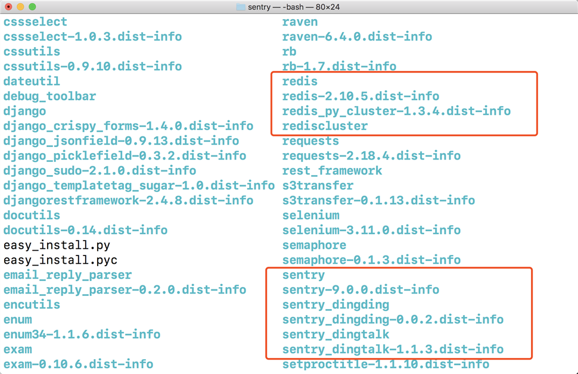Viewport: 578px width, 374px height.
Task: Select 'django_templatetag_sugar-1.0.dist-info'
Action: point(139,186)
